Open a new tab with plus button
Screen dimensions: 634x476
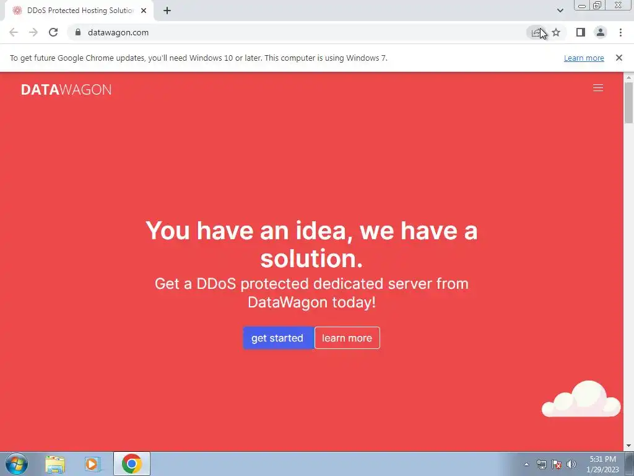(167, 11)
